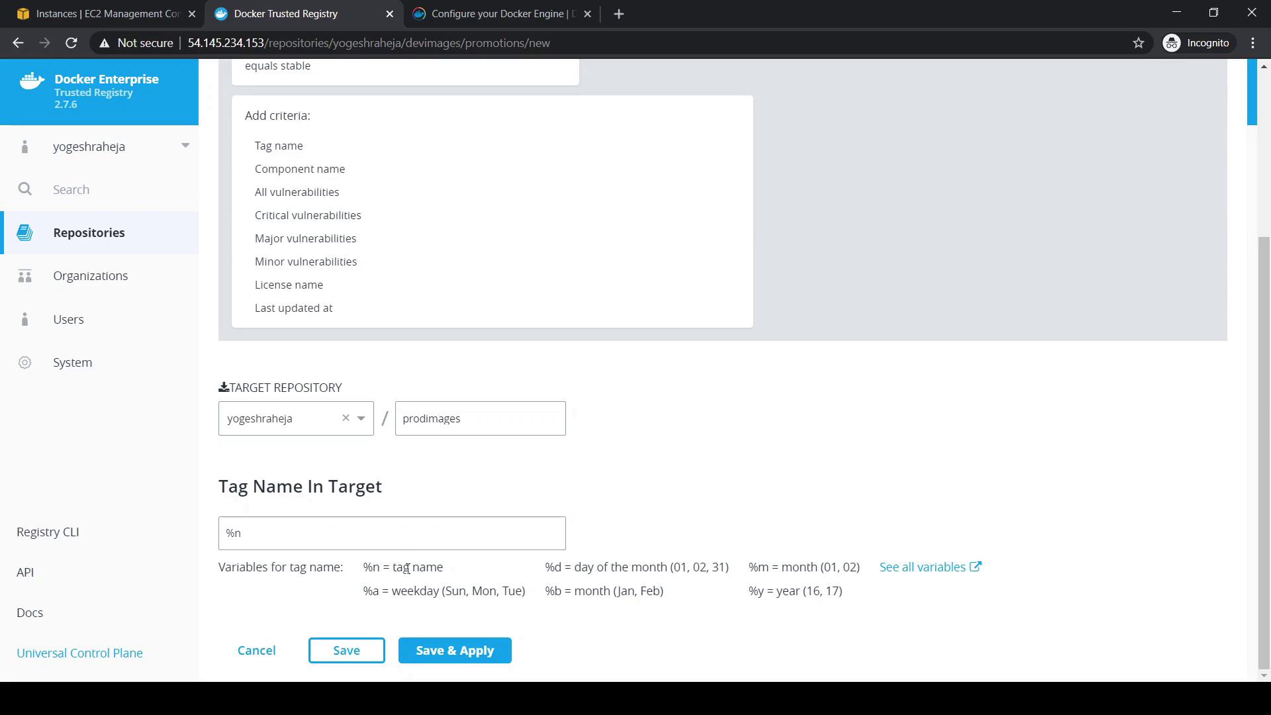Click the Organizations icon in sidebar
Viewport: 1271px width, 715px height.
(24, 276)
